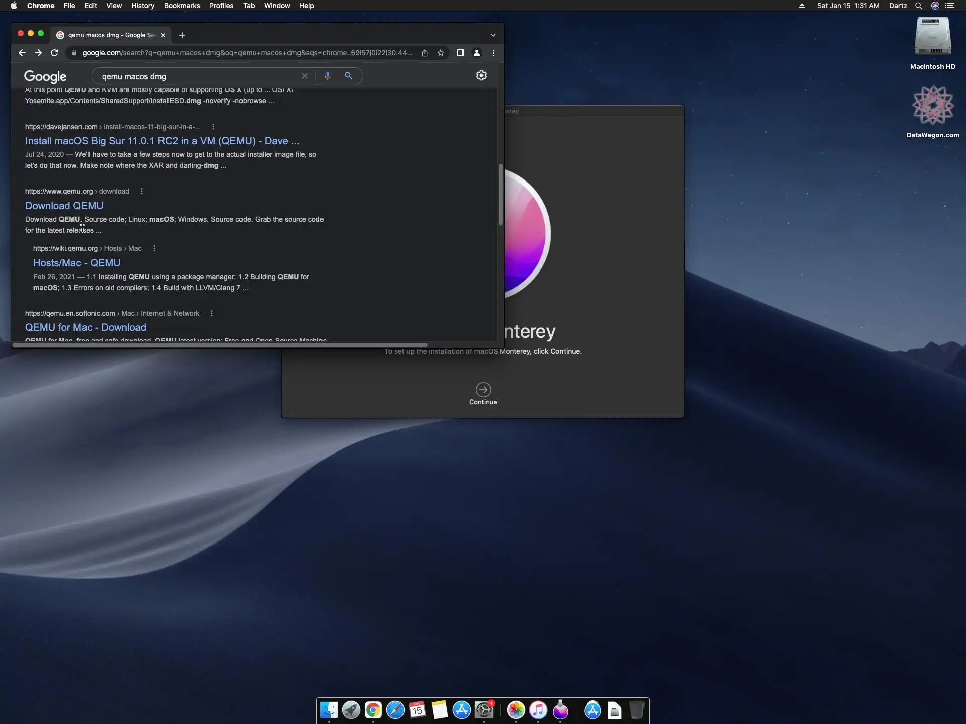966x724 pixels.
Task: Open options for softonic result
Action: 212,313
